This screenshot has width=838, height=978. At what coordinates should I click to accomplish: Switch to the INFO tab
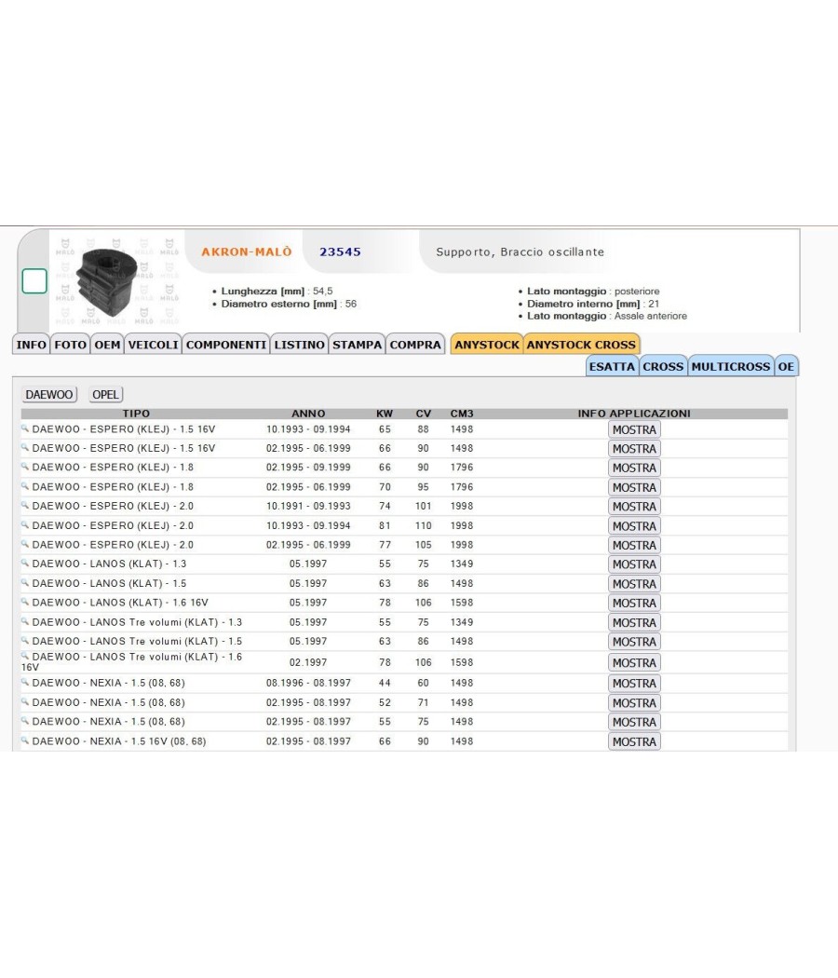tap(31, 345)
